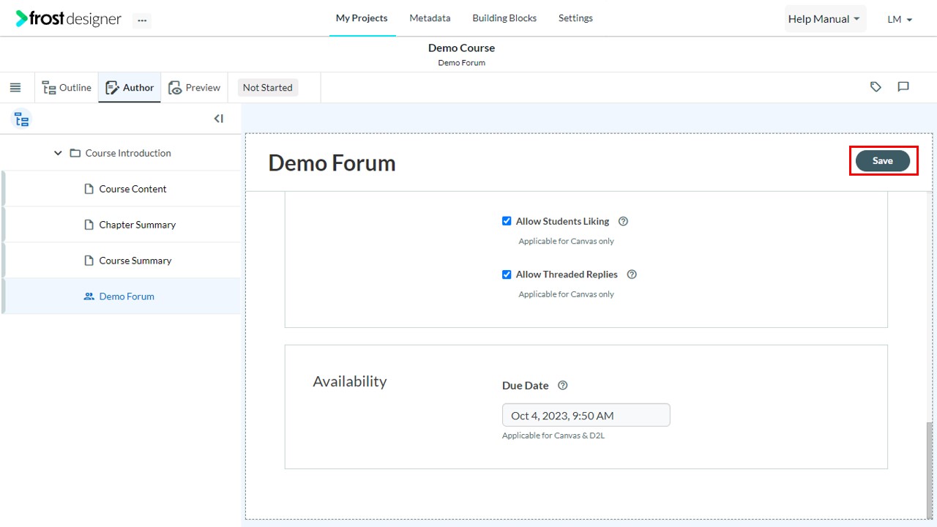This screenshot has width=937, height=527.
Task: Open the hamburger menu icon
Action: pyautogui.click(x=15, y=88)
